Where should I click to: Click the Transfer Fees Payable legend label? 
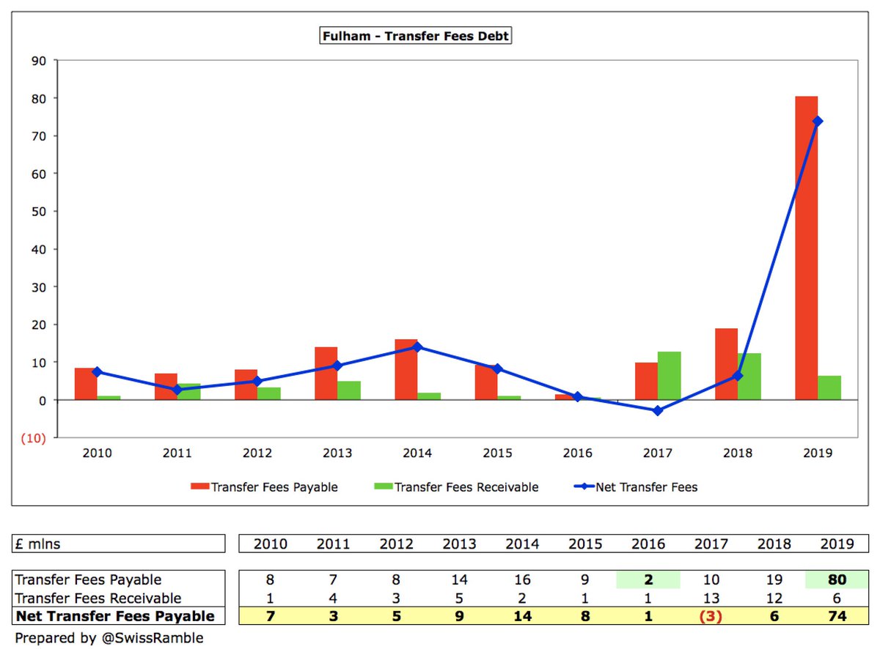tap(274, 487)
